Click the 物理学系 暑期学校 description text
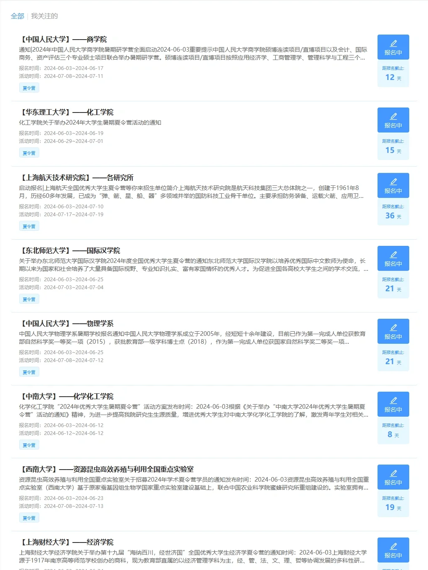Viewport: 428px width, 570px height. (192, 338)
